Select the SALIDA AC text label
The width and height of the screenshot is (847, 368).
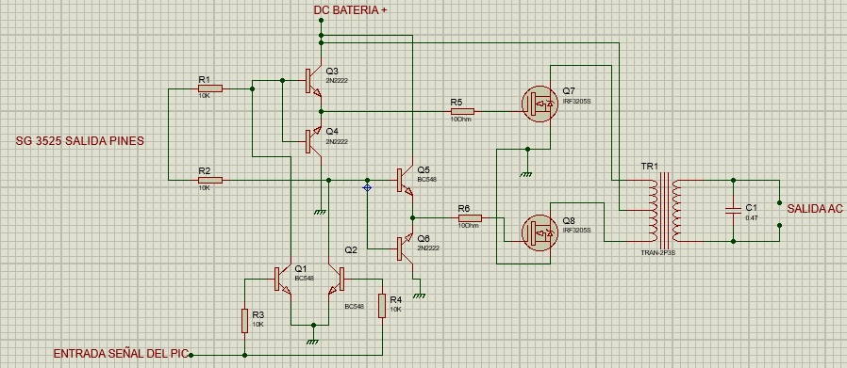tap(815, 209)
